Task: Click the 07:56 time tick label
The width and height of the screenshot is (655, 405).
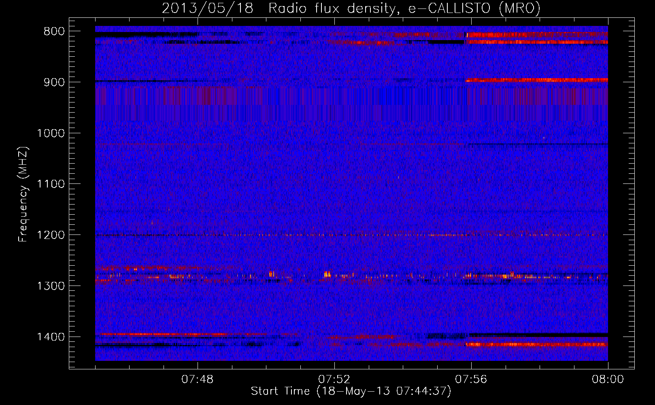Action: click(471, 379)
